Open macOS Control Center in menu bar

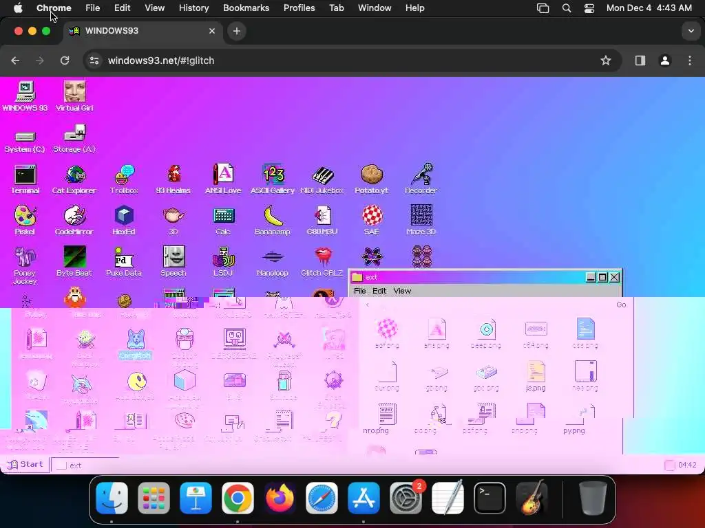point(589,8)
